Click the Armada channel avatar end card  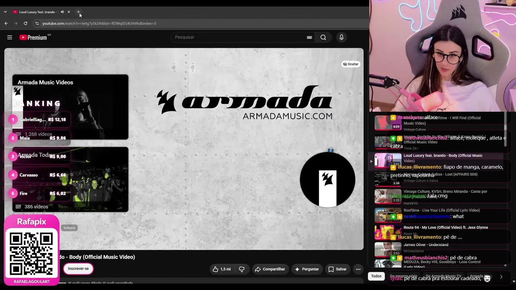327,180
